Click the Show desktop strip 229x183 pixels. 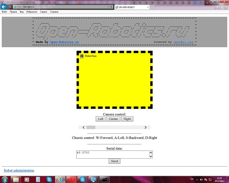click(228, 180)
